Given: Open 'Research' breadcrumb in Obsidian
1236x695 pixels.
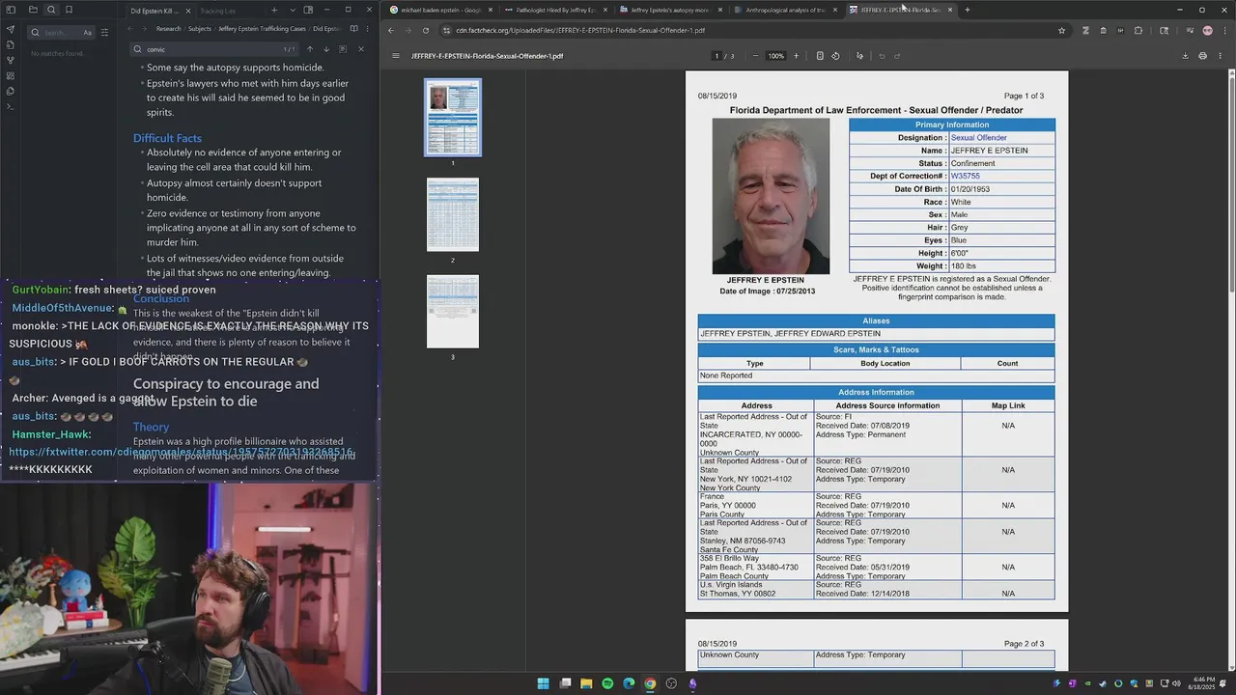Looking at the screenshot, I should tap(168, 29).
